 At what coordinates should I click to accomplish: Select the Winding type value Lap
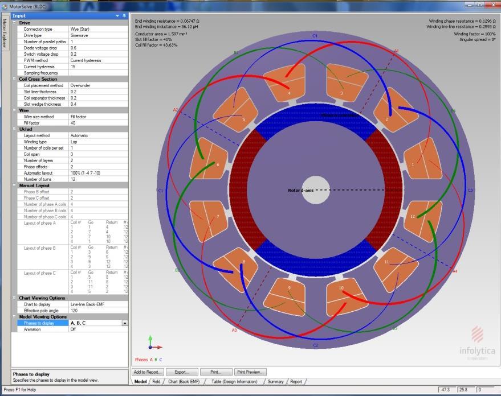(x=98, y=142)
